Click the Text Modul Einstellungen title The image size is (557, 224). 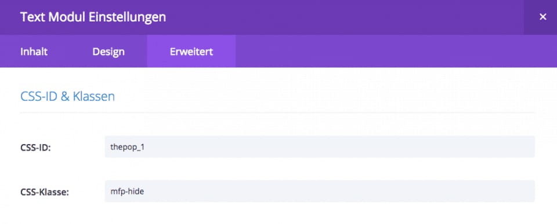tap(93, 17)
